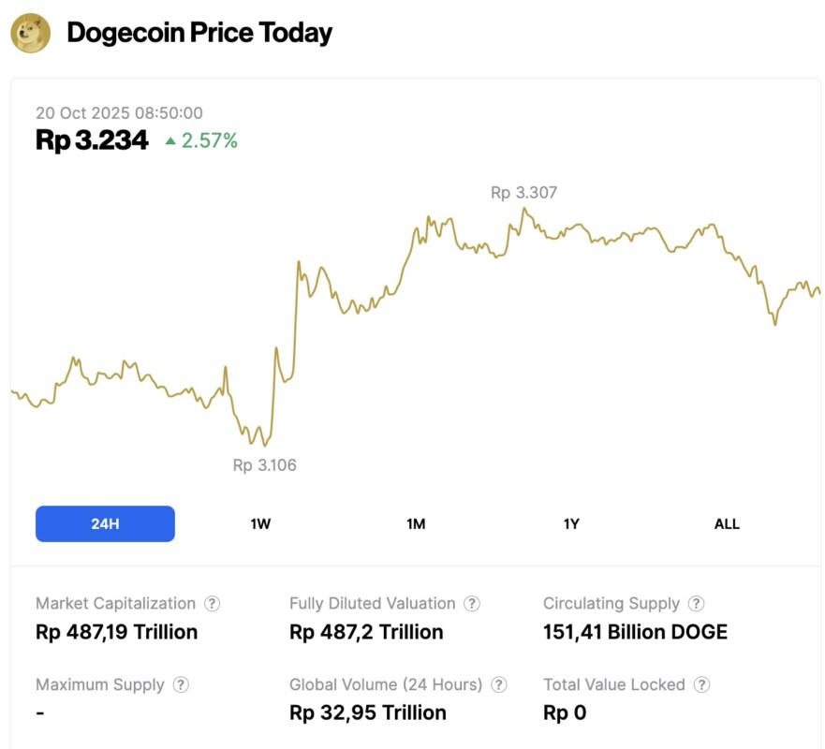Click the Dogecoin logo icon

[30, 33]
